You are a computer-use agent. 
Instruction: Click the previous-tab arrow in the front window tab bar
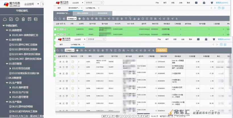(213, 44)
